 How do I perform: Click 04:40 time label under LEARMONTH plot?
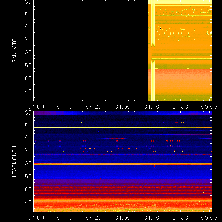(x=152, y=218)
